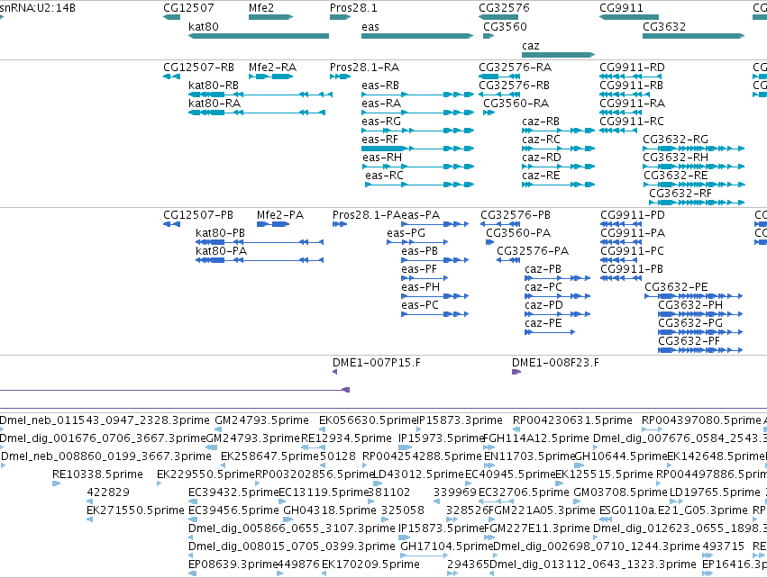
Task: Select the CG3560 gene label
Action: (x=505, y=26)
